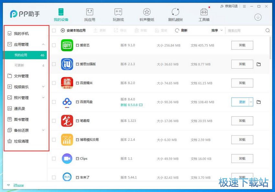Click the 新版 8.5.0.8 info icon
Viewport: 275px width, 192px height.
point(141,105)
